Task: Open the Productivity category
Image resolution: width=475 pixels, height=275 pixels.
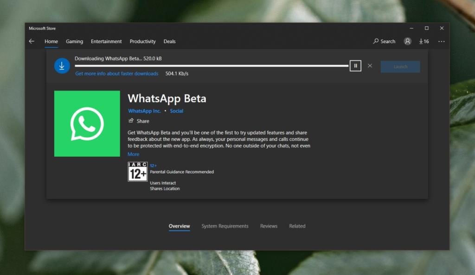Action: tap(142, 41)
